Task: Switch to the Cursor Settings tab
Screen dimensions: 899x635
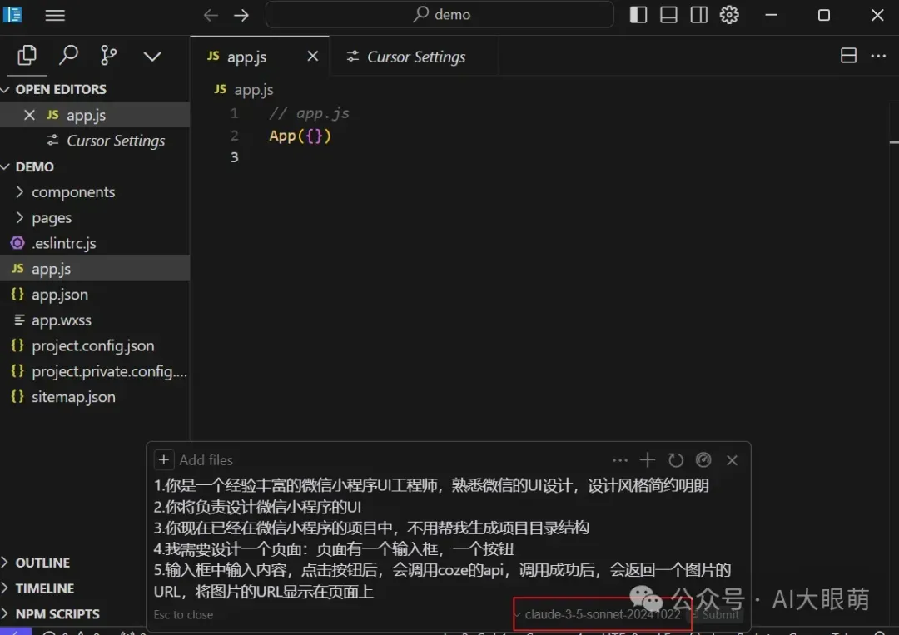Action: [x=415, y=57]
